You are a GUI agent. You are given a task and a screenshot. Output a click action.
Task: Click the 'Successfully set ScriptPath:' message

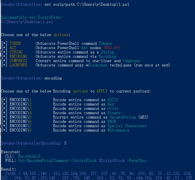click(31, 18)
